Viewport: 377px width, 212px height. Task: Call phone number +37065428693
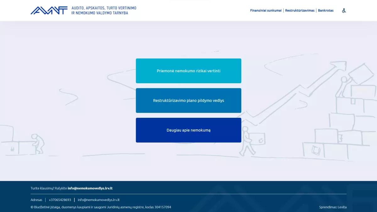tap(60, 200)
